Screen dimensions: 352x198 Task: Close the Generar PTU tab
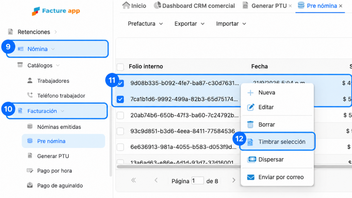[x=290, y=6]
